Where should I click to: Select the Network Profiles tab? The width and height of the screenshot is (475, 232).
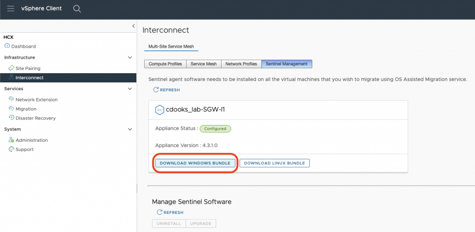241,64
